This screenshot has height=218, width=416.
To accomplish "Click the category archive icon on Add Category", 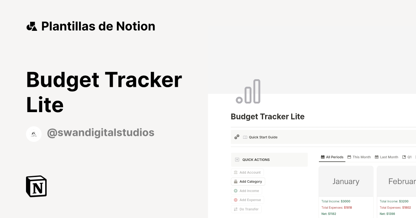I will 235,181.
